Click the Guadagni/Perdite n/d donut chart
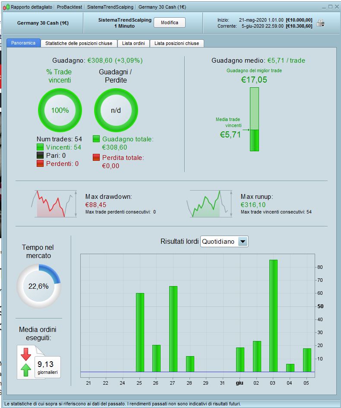This screenshot has width=341, height=408. click(116, 110)
